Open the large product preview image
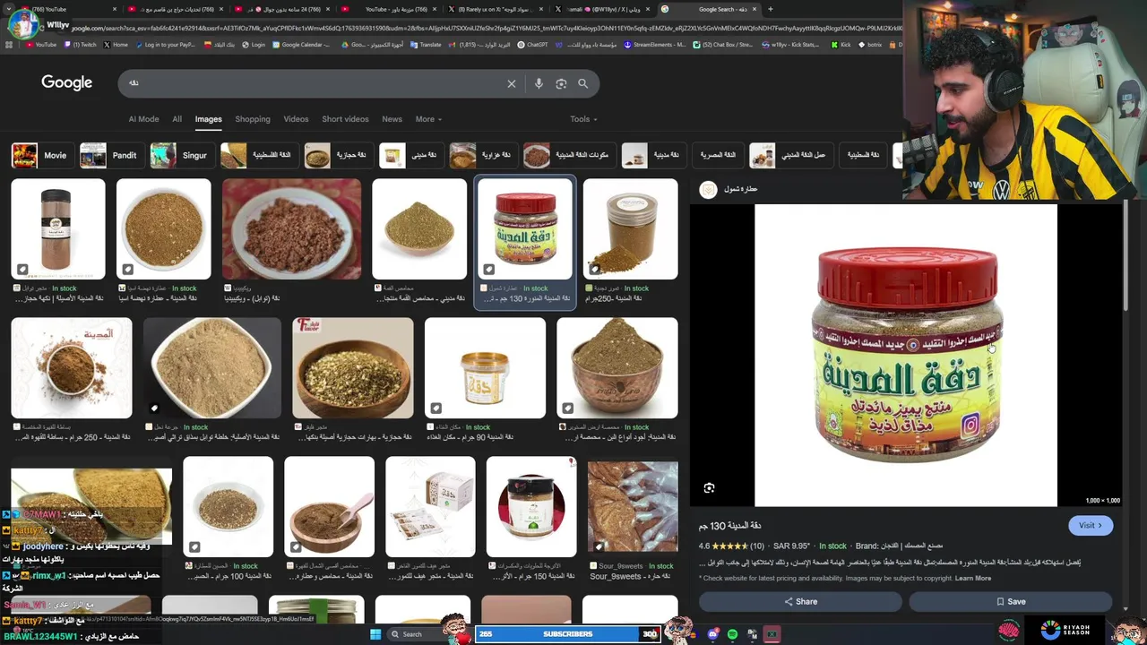 point(906,356)
